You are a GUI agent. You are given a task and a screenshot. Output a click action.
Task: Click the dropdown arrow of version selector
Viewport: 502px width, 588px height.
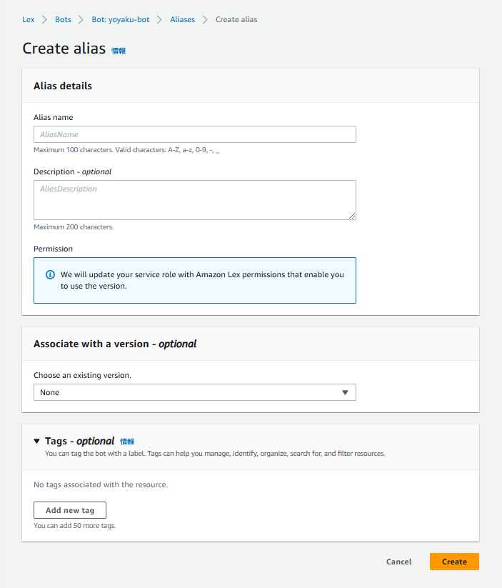click(x=345, y=392)
